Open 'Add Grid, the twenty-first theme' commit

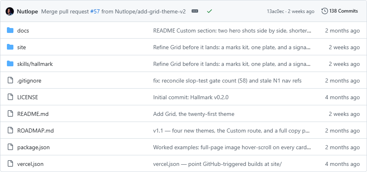[194, 114]
